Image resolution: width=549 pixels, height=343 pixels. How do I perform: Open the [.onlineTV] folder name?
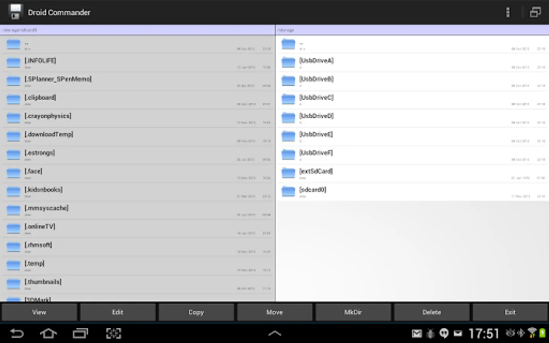(x=40, y=226)
